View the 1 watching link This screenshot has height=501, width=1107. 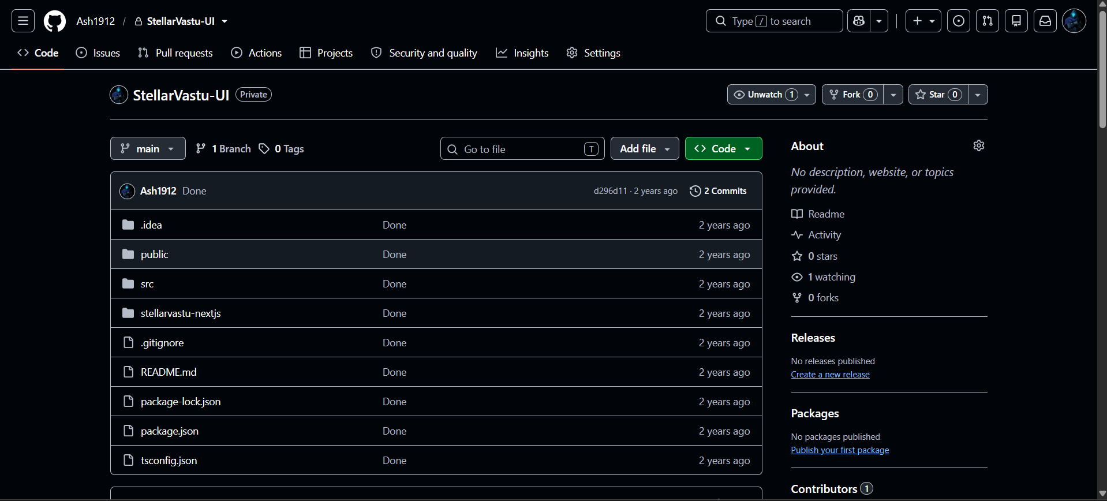pos(824,277)
